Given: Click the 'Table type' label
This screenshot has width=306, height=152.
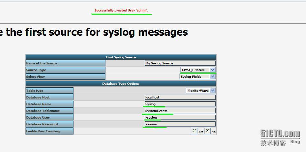Looking at the screenshot, I should click(50, 90).
